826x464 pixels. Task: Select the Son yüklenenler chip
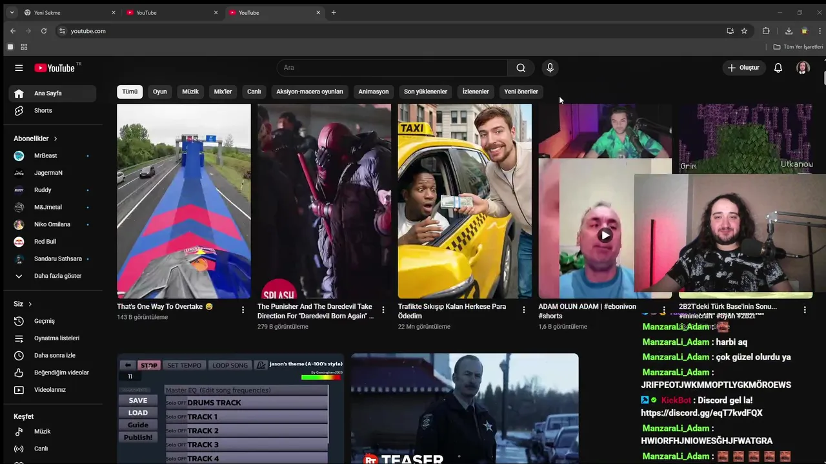coord(425,92)
